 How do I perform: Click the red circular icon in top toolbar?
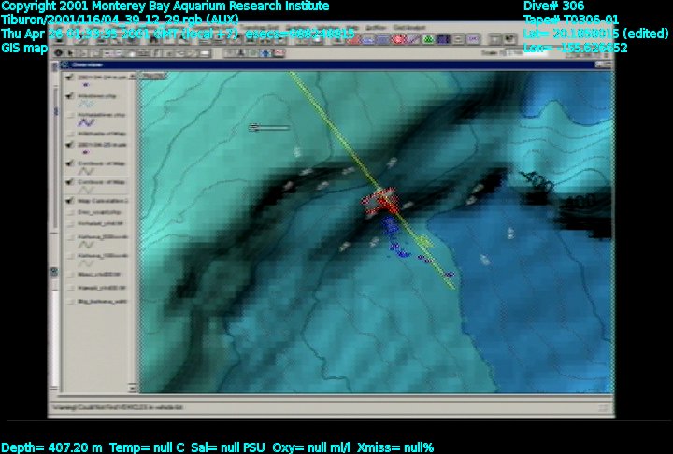tap(399, 39)
